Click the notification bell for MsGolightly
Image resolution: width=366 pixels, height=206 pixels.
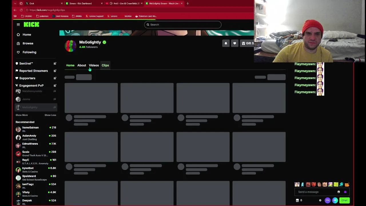tap(226, 43)
